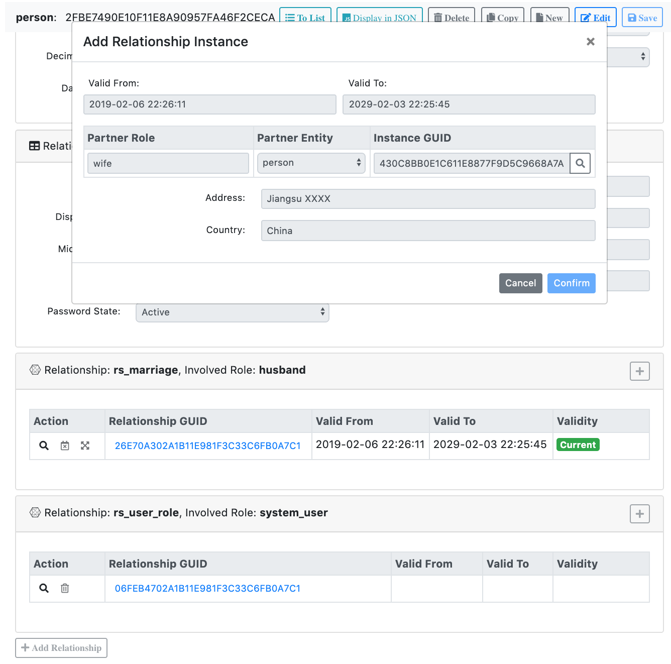Click the Add Relationship button
Viewport: 671px width, 664px height.
[61, 648]
